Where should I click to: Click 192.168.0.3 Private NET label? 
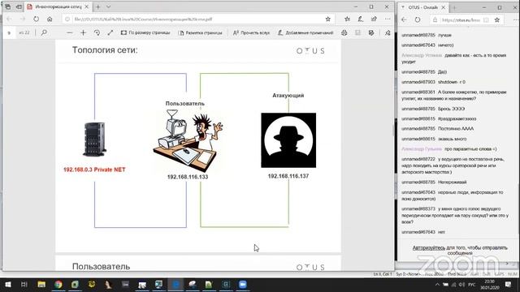(94, 170)
